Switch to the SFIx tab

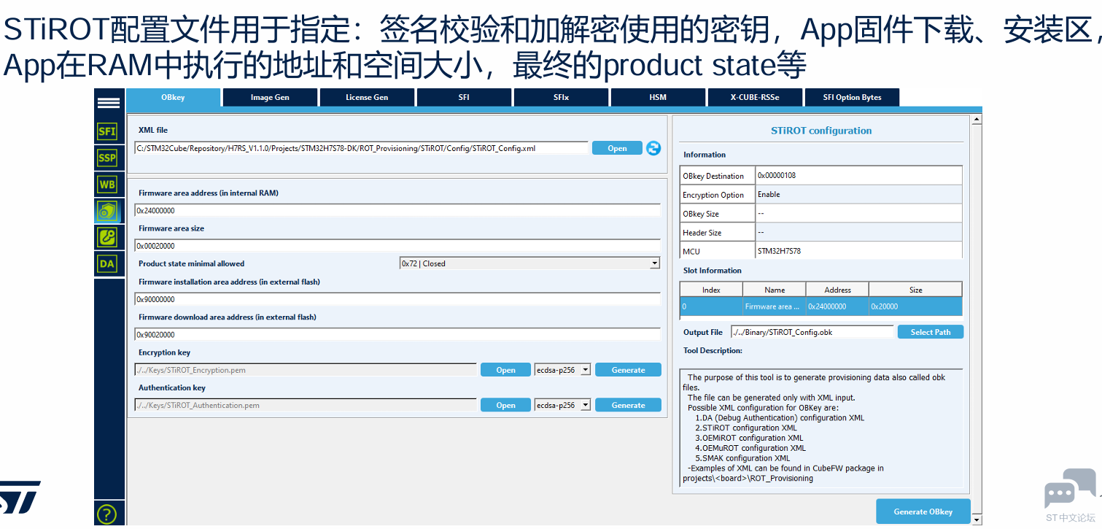pos(561,98)
